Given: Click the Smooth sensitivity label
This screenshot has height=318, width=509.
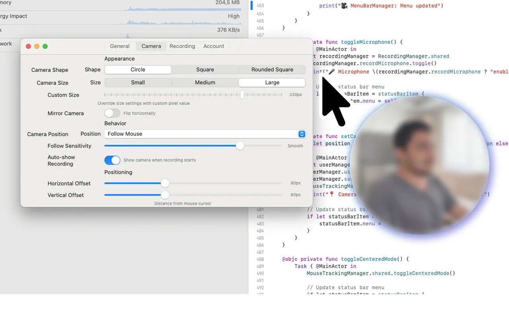Looking at the screenshot, I should pos(295,146).
